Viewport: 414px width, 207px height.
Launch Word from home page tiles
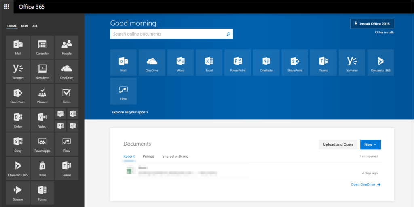tap(181, 63)
